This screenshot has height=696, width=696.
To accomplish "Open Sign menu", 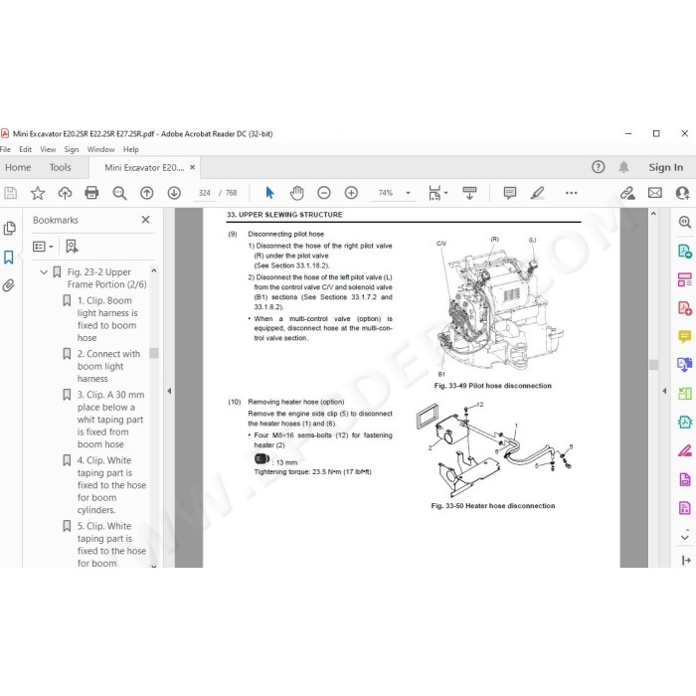I will (71, 149).
